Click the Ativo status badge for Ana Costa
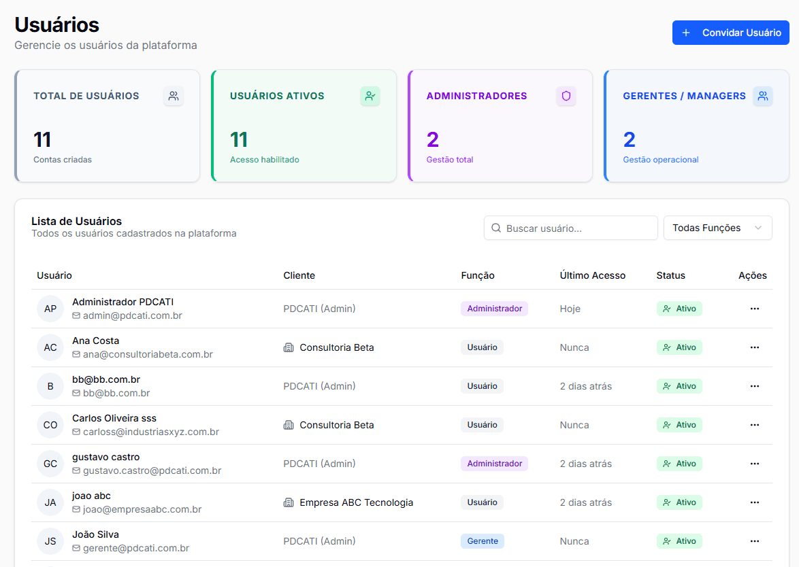The width and height of the screenshot is (799, 567). pyautogui.click(x=679, y=347)
